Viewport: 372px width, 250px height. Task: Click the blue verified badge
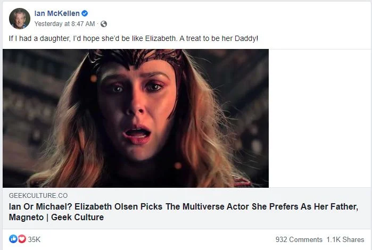85,14
